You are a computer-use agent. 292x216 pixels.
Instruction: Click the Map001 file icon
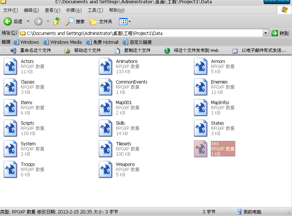(105, 107)
